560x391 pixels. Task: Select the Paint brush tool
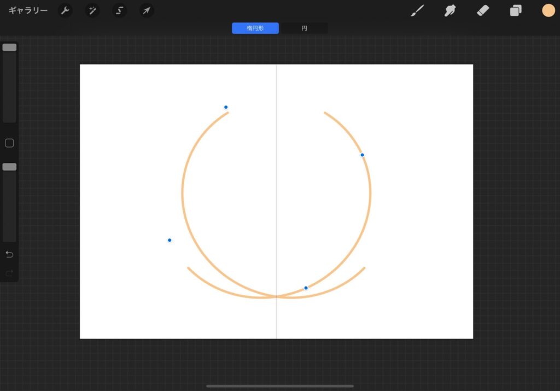point(417,10)
